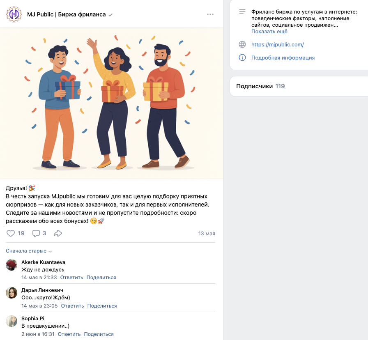Open the post options via the ellipsis icon

tap(210, 14)
